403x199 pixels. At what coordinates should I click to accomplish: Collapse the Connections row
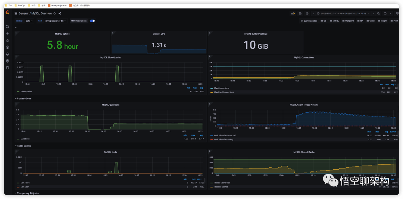23,98
